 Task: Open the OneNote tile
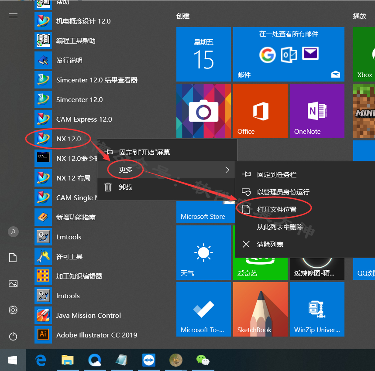(x=317, y=111)
